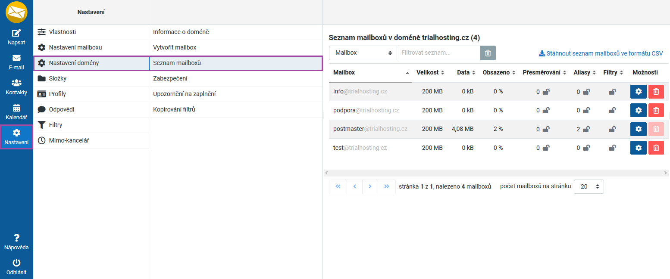Open mailboxes per page dropdown
The image size is (670, 279).
click(x=589, y=186)
